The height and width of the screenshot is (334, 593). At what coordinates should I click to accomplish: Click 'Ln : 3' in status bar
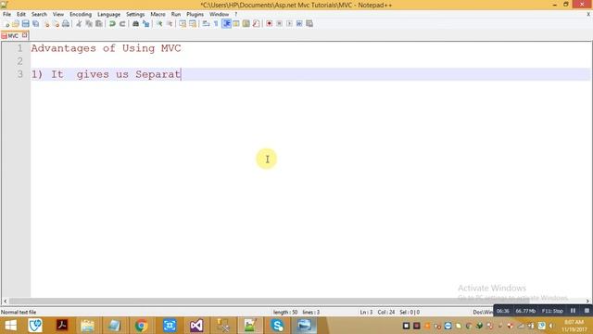(366, 312)
